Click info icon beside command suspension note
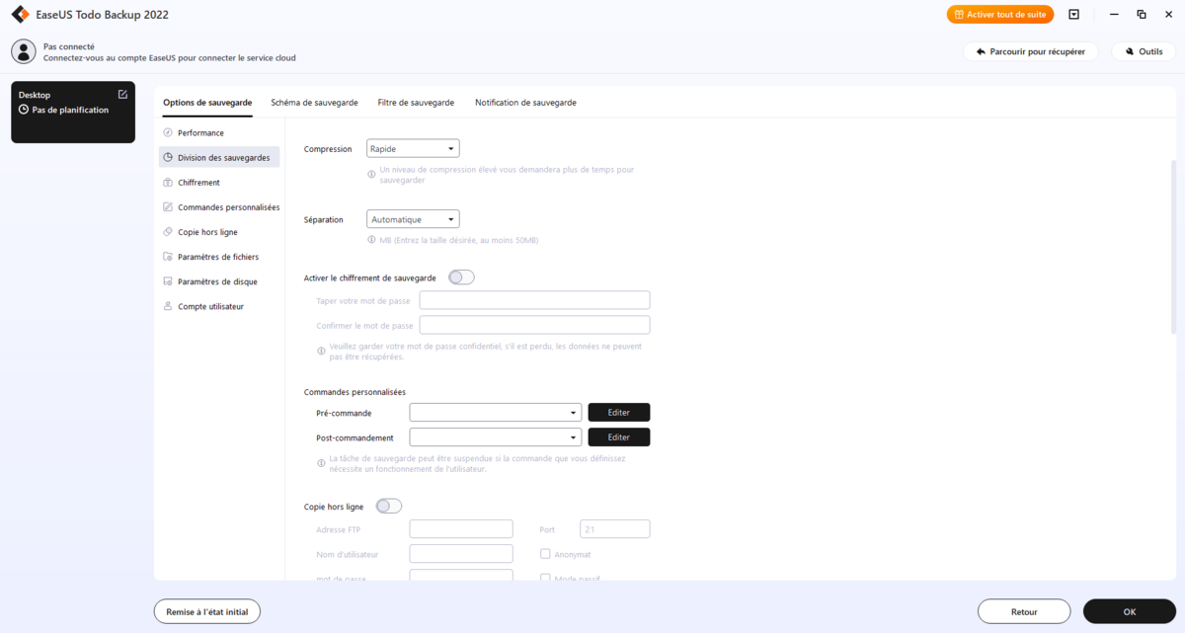 (321, 462)
